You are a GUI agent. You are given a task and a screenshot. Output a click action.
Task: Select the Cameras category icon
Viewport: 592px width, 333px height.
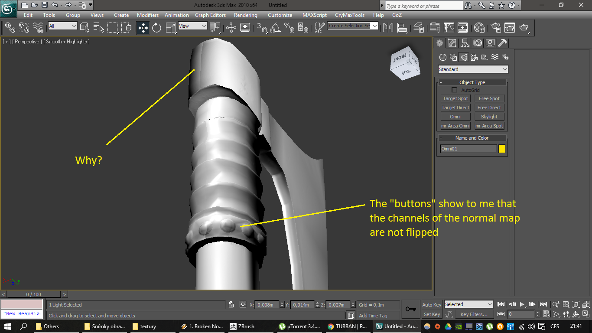pyautogui.click(x=474, y=57)
